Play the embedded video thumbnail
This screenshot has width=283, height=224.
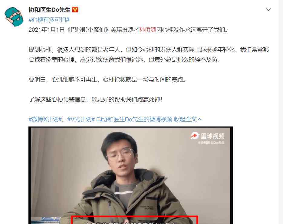tap(130, 175)
